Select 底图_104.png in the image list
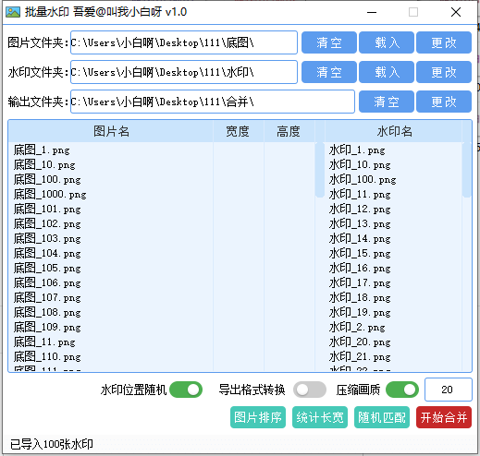Viewport: 480px width, 456px height. click(x=111, y=254)
